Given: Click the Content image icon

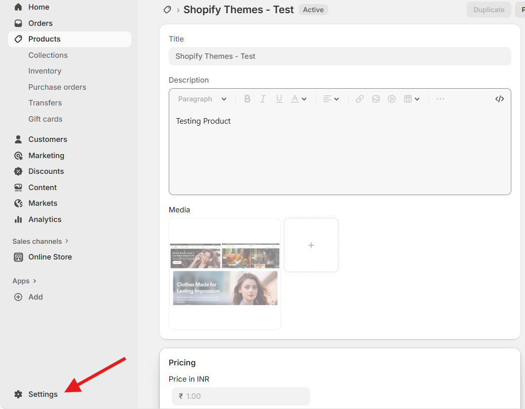Looking at the screenshot, I should click(x=18, y=187).
